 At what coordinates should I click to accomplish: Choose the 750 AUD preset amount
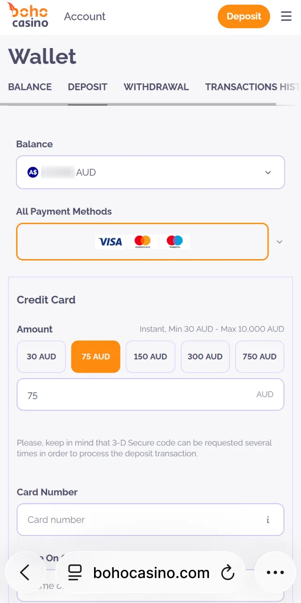coord(260,357)
